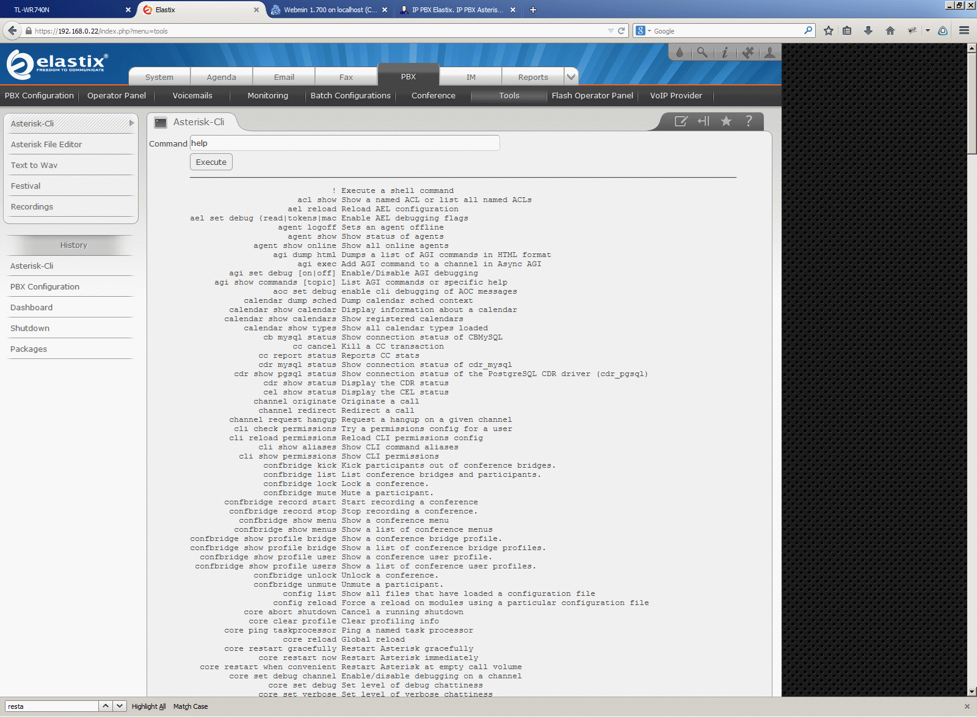The image size is (977, 718).
Task: Click the Elastix user profile icon
Action: 770,53
